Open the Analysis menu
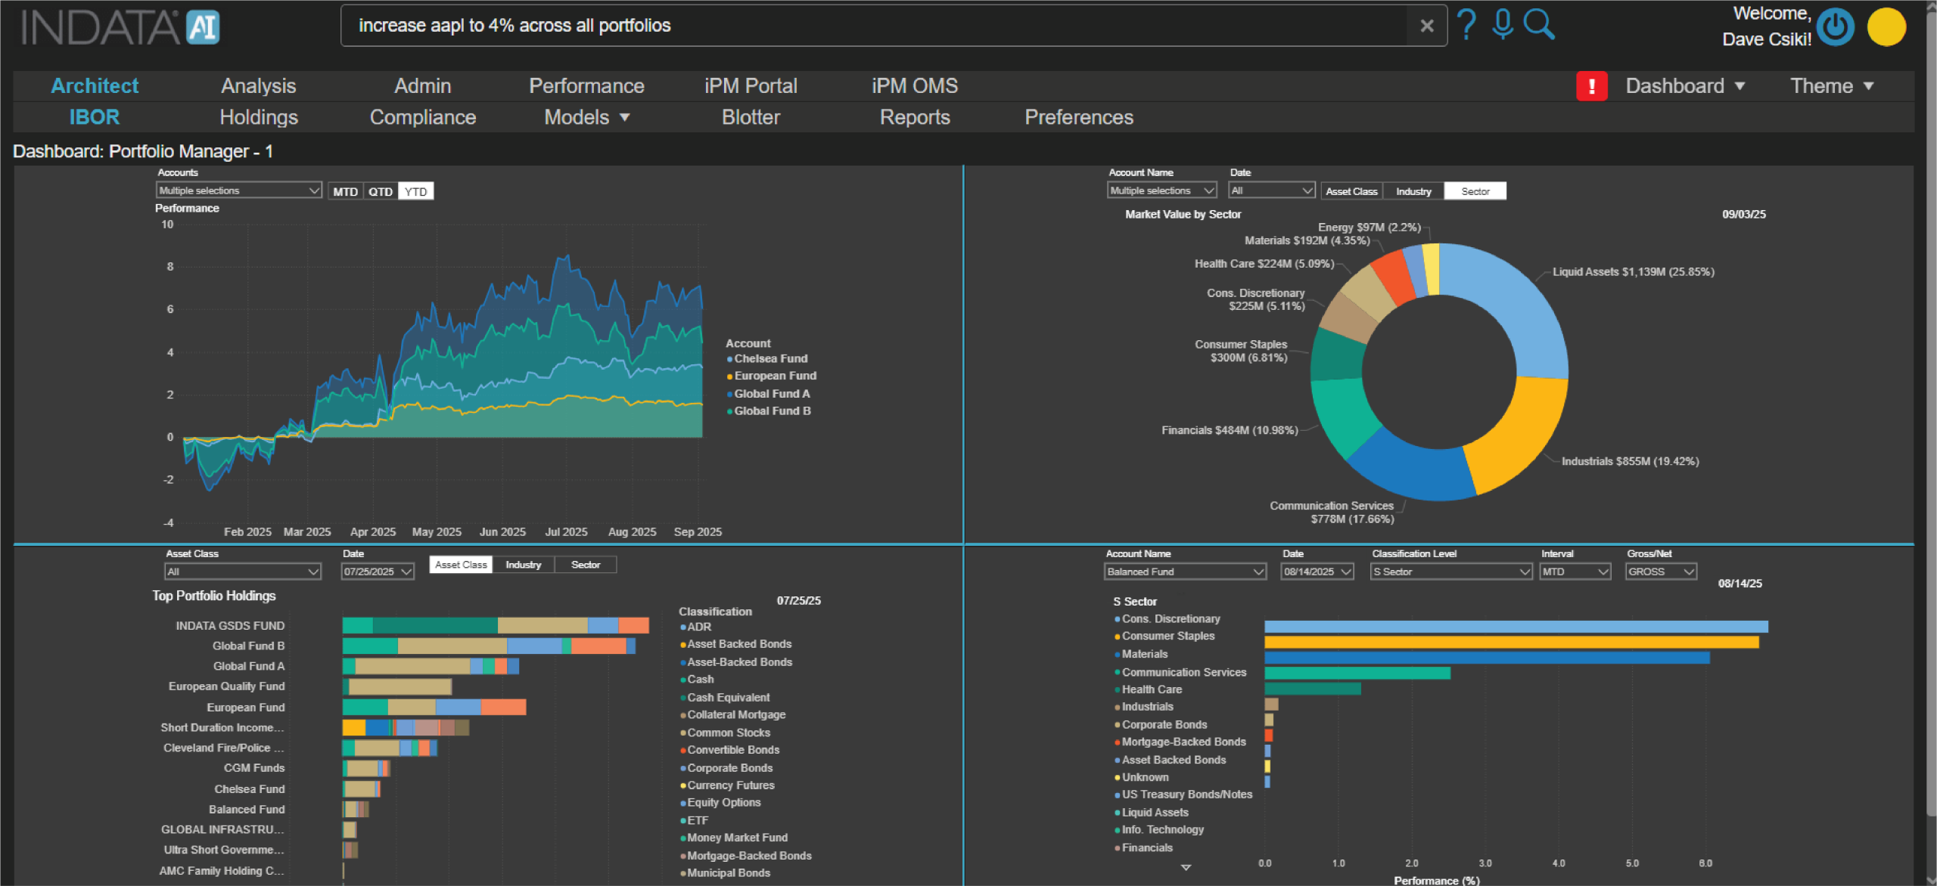Image resolution: width=1937 pixels, height=886 pixels. 258,85
